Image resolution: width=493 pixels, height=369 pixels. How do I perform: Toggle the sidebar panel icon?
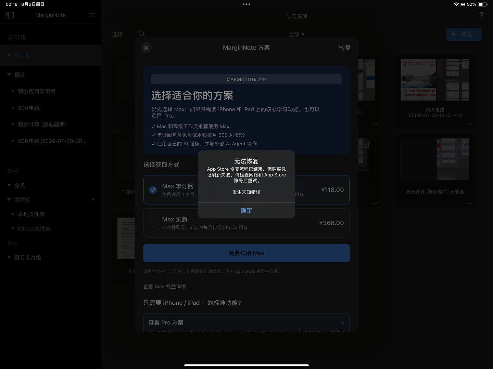tap(10, 15)
